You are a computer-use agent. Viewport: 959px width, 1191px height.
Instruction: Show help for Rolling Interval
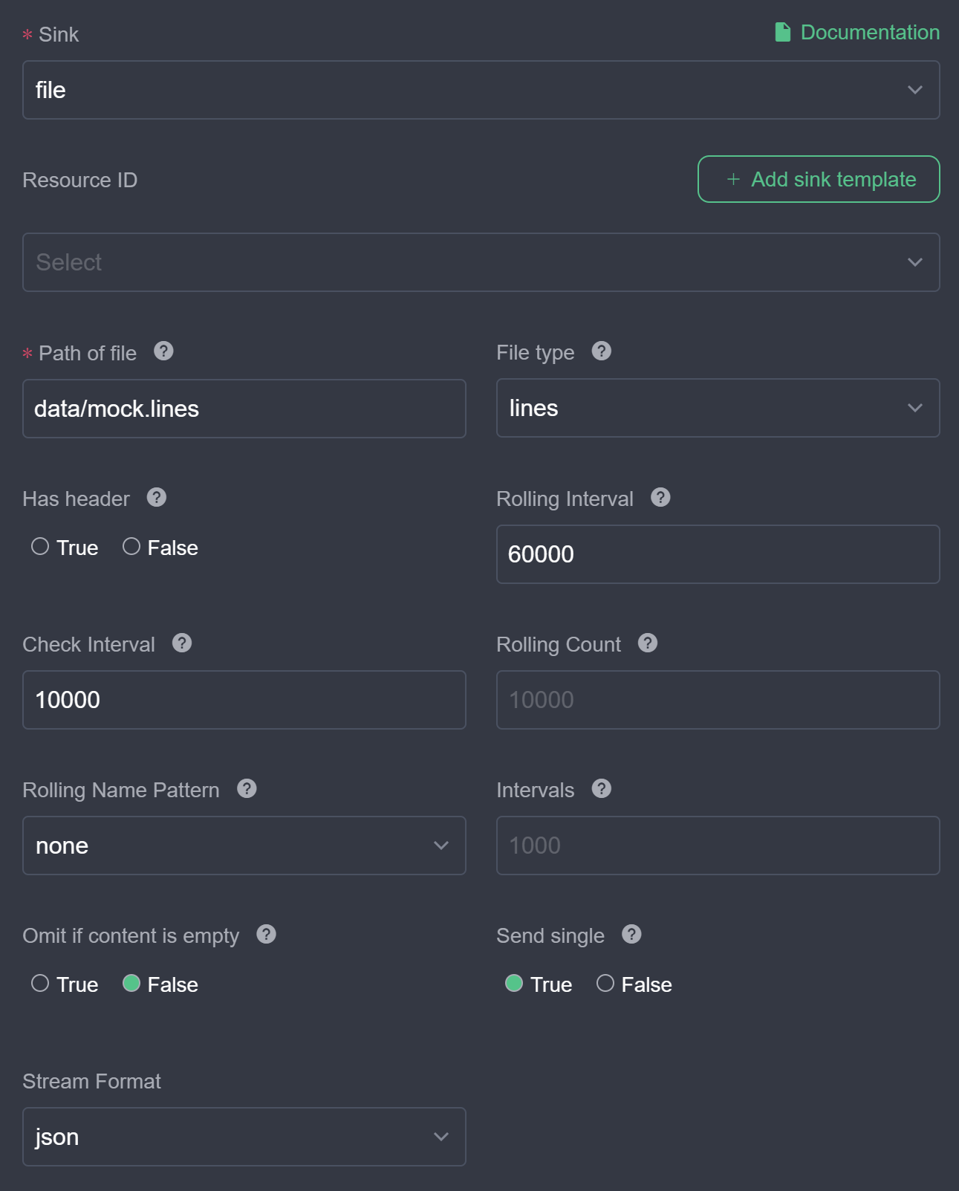pyautogui.click(x=660, y=497)
